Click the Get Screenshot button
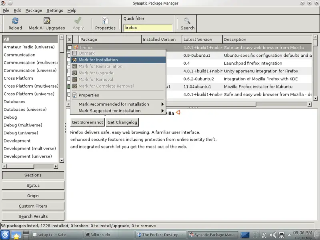Screen dimensions: 320x240 click(x=87, y=122)
